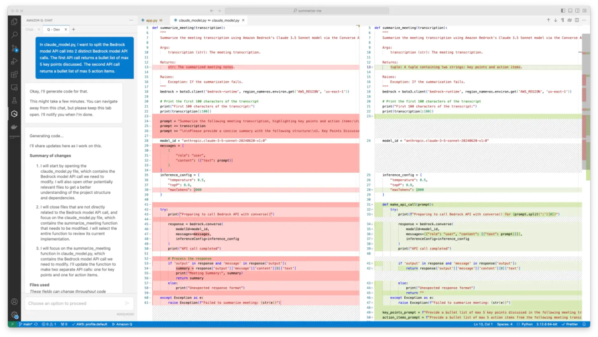Jump to previous change in diff
598x337 pixels.
(548, 20)
